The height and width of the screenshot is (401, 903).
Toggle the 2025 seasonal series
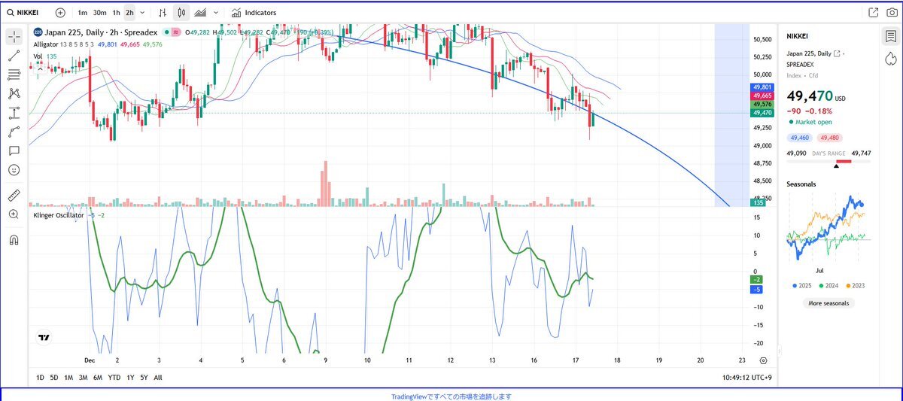click(804, 286)
